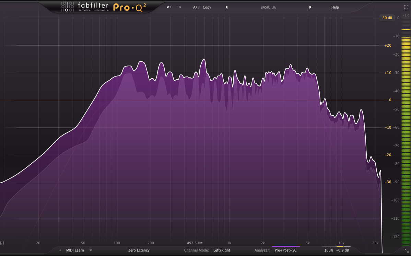Enable MIDI Learn mode
The width and height of the screenshot is (411, 256).
pos(75,251)
